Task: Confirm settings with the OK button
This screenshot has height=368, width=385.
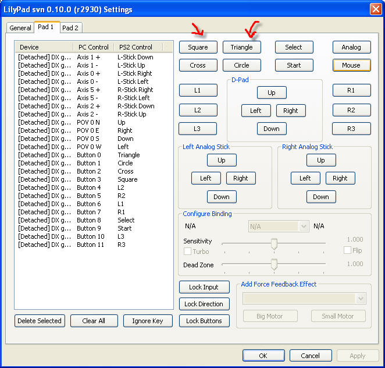Action: pos(263,355)
